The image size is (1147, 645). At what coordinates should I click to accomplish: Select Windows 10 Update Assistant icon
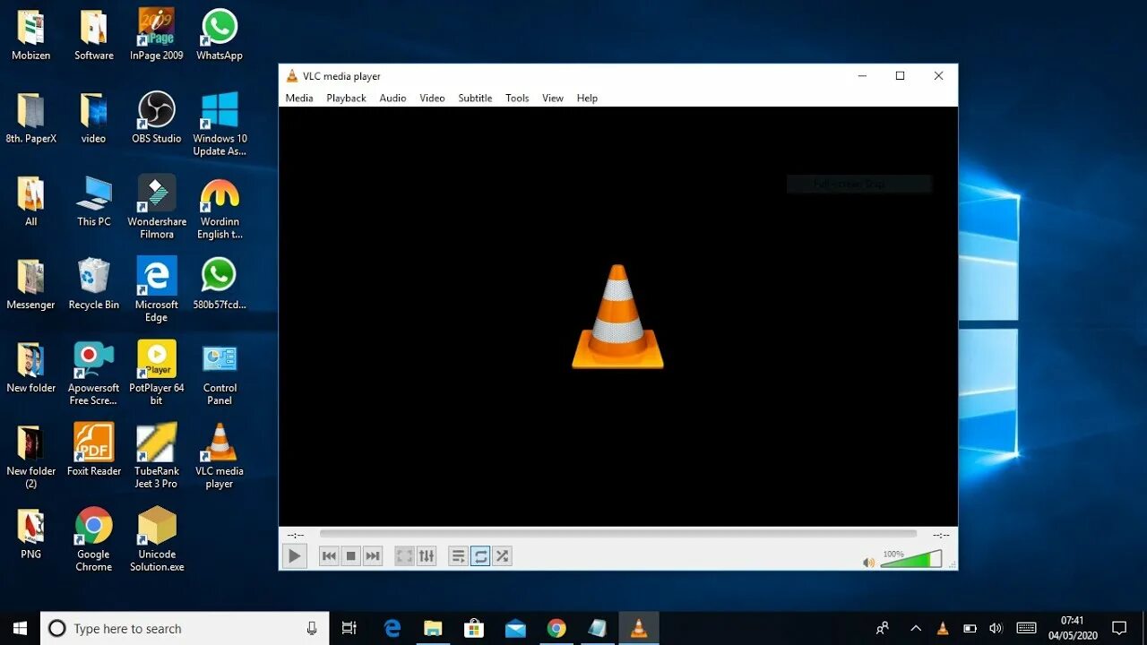pyautogui.click(x=220, y=124)
